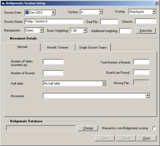Click the Extra Info button
The height and width of the screenshot is (146, 160).
146,31
